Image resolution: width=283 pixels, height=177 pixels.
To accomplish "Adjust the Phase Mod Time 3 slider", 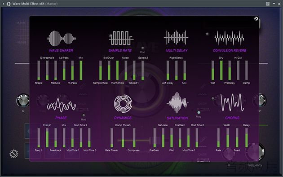I will [x=89, y=137].
